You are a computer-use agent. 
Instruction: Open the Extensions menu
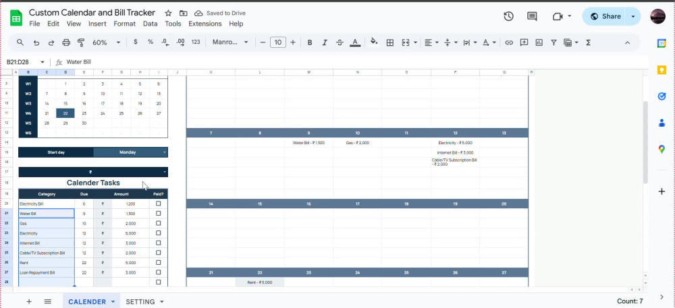tap(205, 24)
